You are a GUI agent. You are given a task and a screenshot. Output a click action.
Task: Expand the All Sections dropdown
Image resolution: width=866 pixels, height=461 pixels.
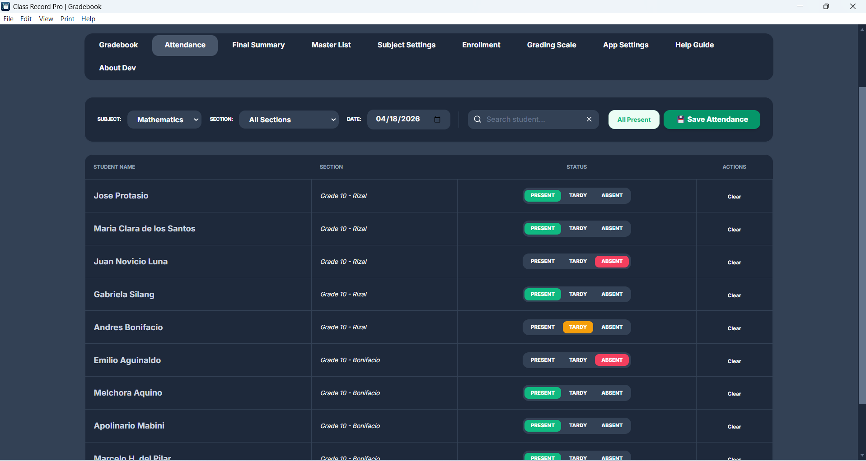click(289, 120)
